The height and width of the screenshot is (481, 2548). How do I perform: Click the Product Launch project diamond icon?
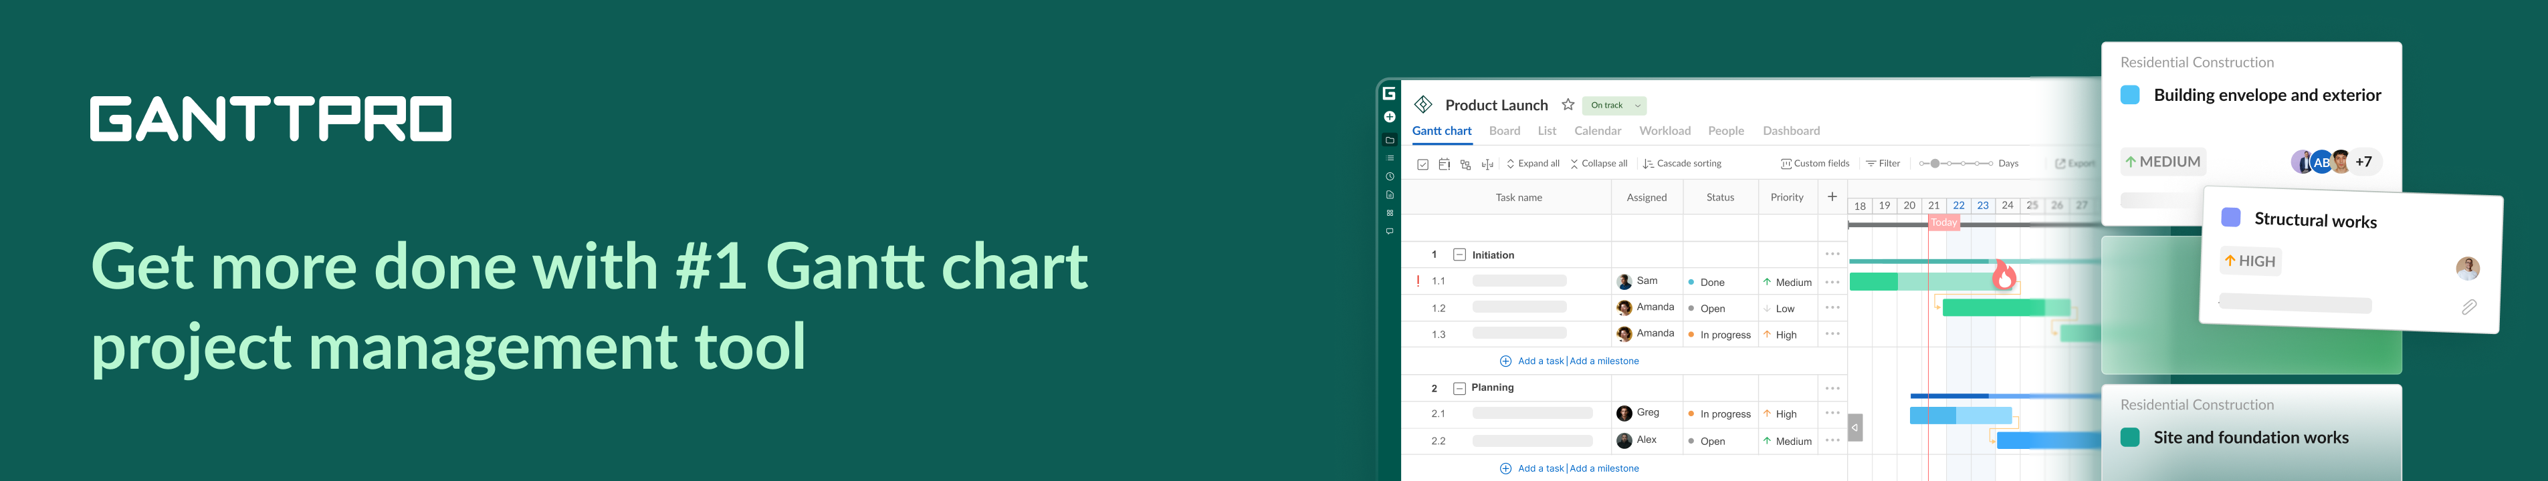click(x=1423, y=105)
